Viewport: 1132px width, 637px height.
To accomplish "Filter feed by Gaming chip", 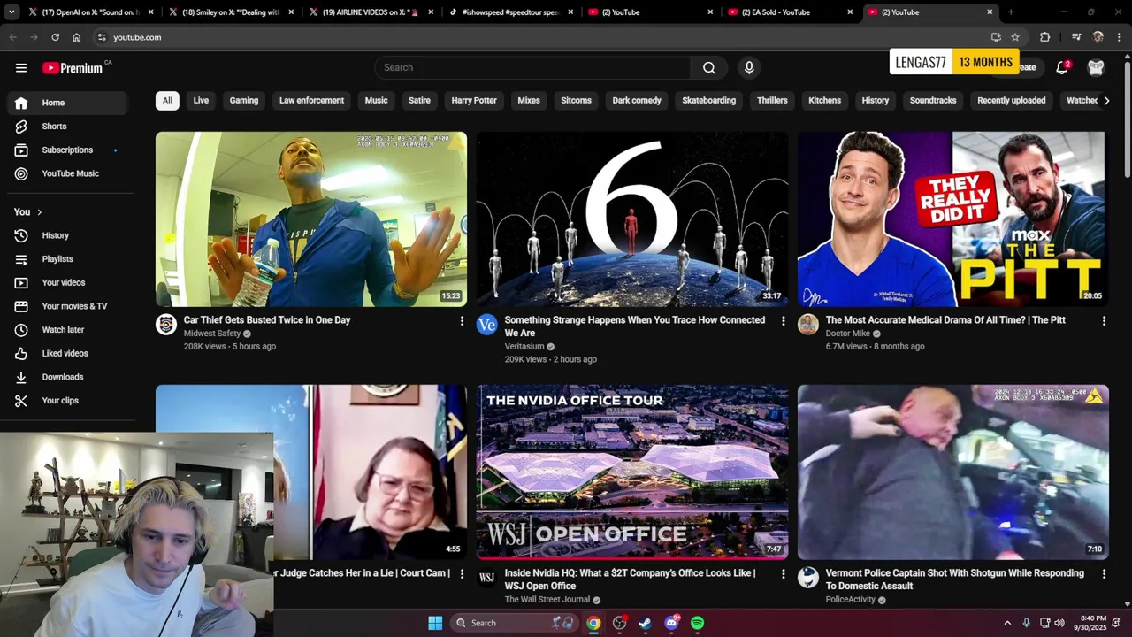I will coord(244,101).
